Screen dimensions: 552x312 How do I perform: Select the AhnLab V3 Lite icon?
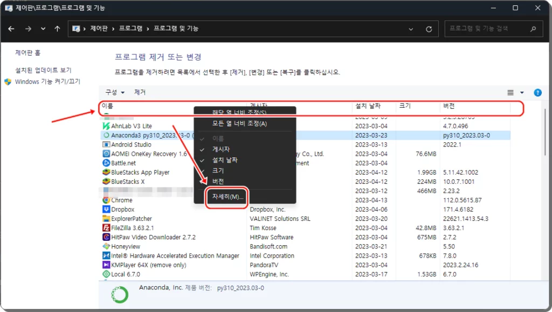point(106,126)
